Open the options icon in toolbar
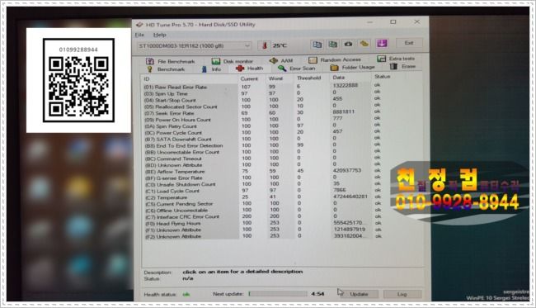Image resolution: width=536 pixels, height=308 pixels. click(x=364, y=44)
